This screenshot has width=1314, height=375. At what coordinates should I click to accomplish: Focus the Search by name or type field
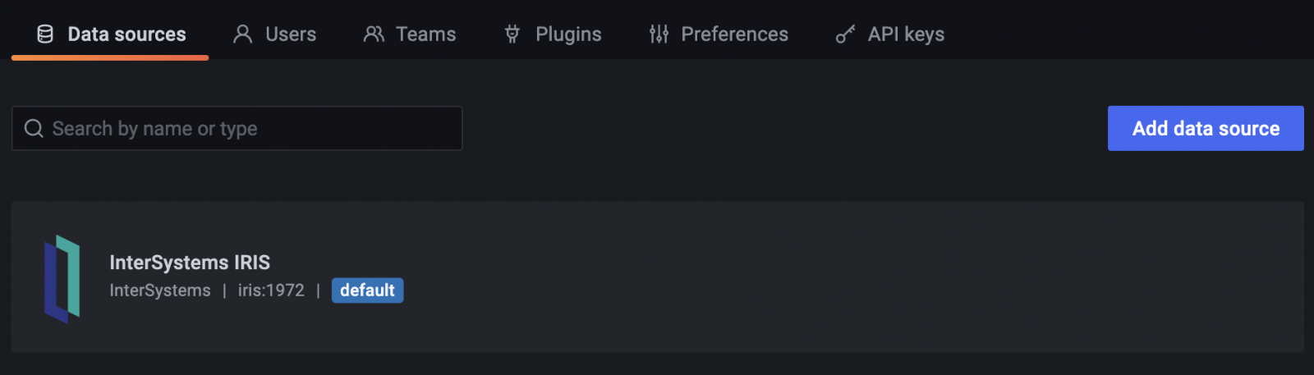tap(246, 128)
